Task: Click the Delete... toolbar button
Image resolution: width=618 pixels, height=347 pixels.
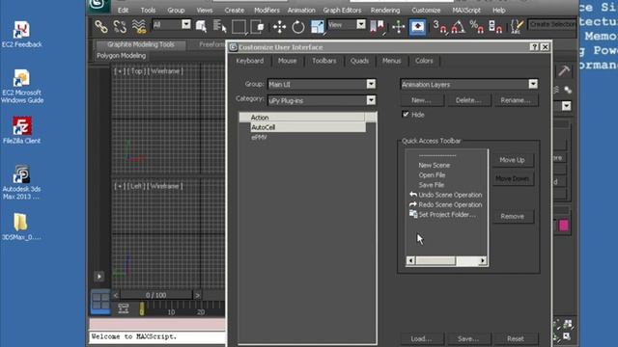Action: pyautogui.click(x=468, y=100)
